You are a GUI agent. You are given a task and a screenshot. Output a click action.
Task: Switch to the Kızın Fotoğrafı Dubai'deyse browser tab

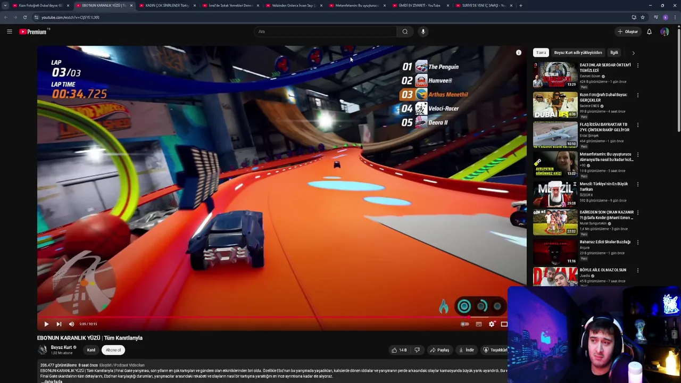coord(41,5)
